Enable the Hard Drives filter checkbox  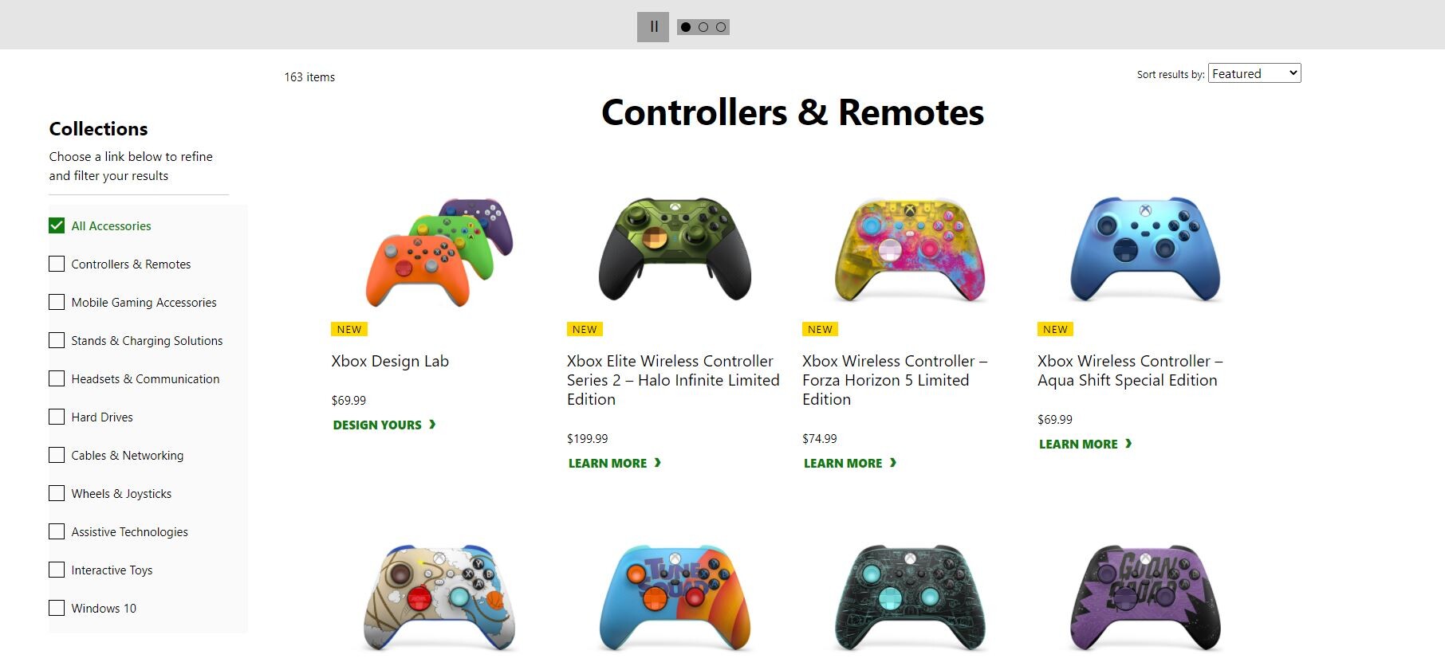pyautogui.click(x=57, y=417)
